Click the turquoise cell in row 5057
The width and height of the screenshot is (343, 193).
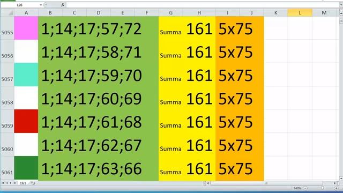(x=26, y=75)
